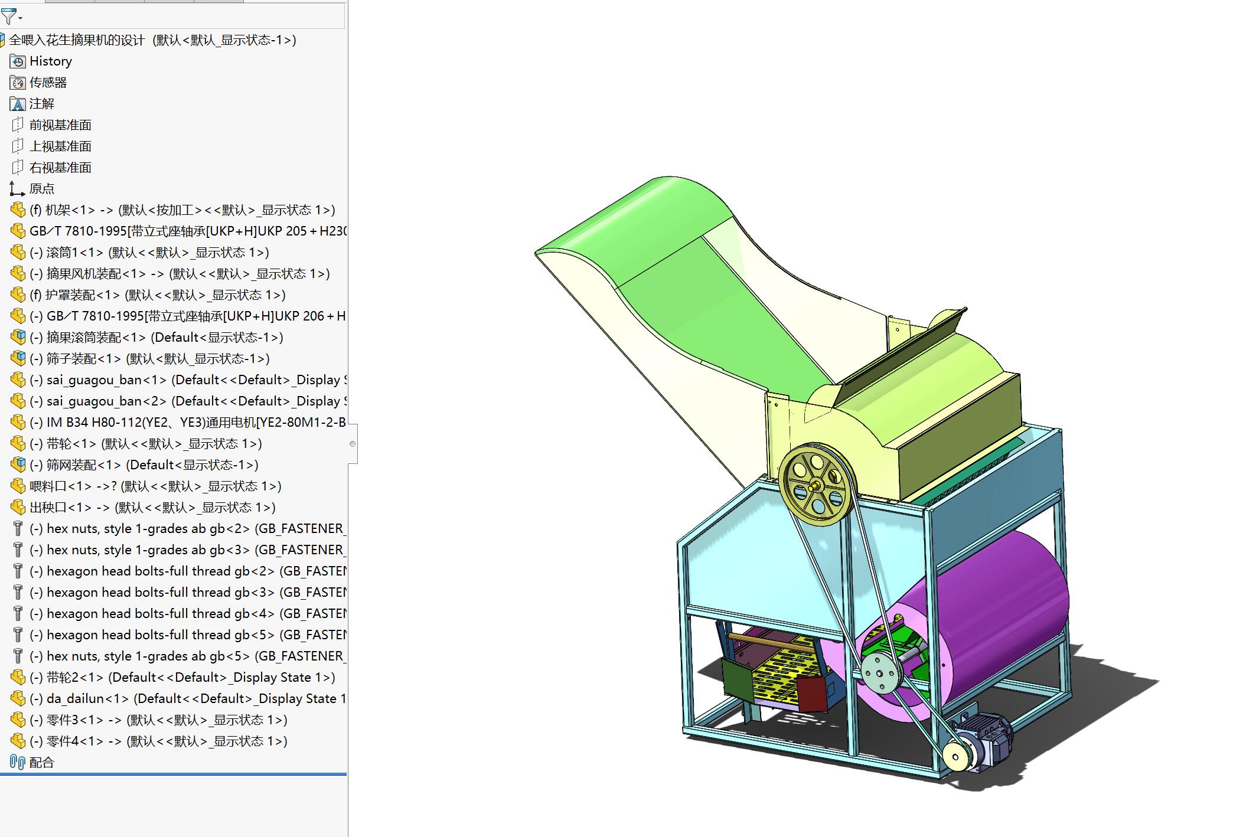Click the History folder icon
Screen dimensions: 1236x837
(18, 61)
